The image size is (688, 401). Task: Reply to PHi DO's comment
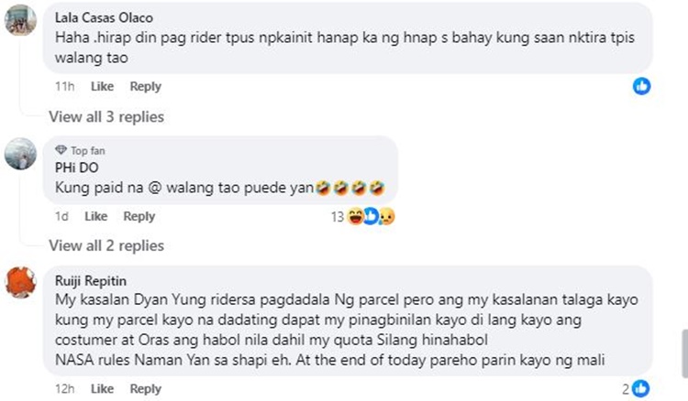click(x=139, y=216)
